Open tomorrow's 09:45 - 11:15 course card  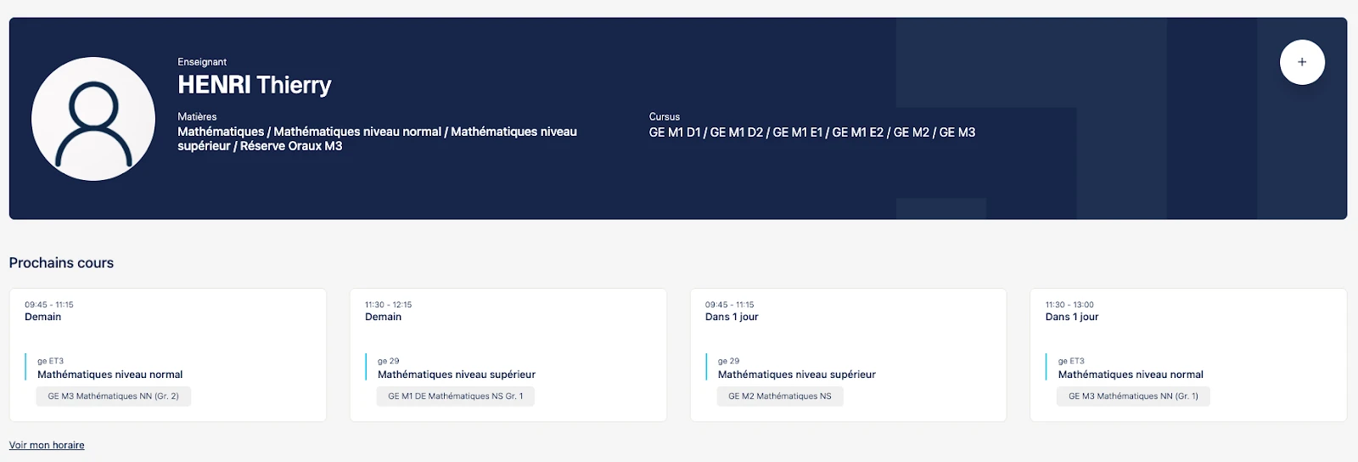point(168,331)
